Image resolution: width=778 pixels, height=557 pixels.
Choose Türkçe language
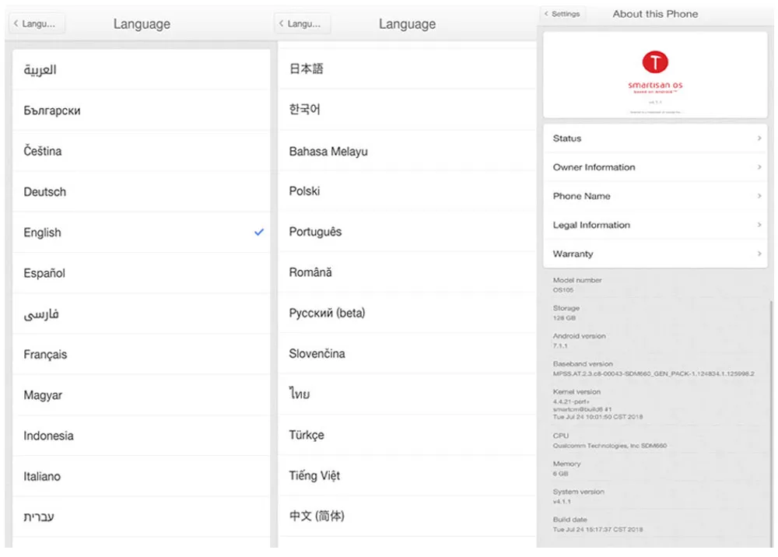pyautogui.click(x=407, y=435)
